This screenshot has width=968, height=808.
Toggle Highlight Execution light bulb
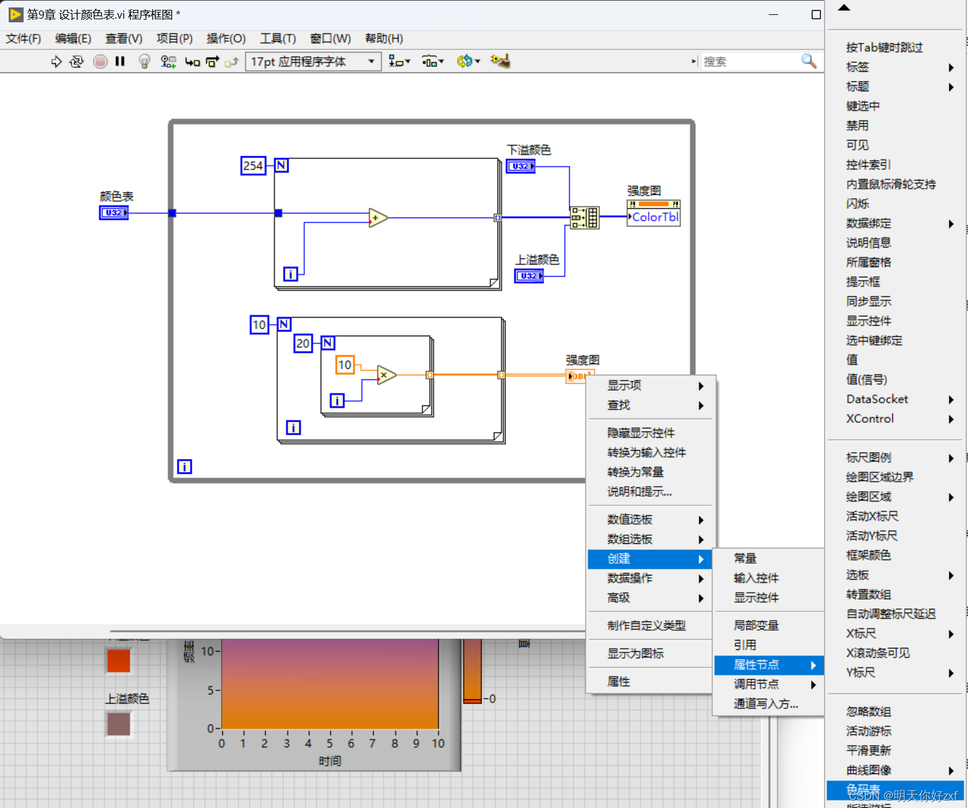(x=145, y=61)
